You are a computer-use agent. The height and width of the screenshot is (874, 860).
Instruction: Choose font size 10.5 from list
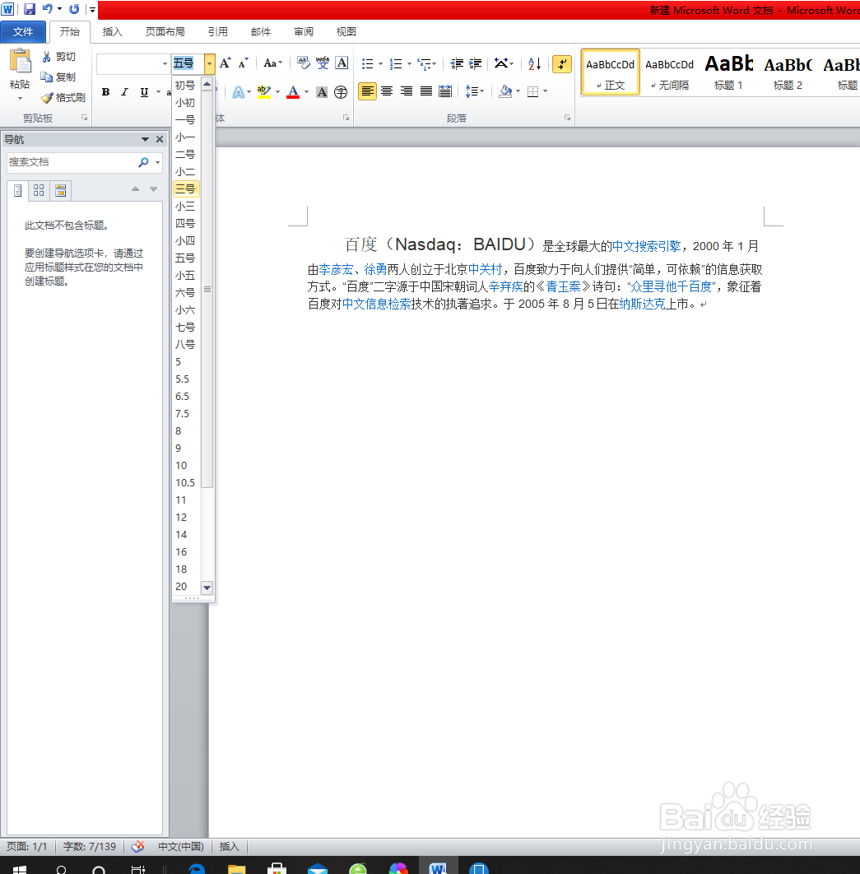(x=186, y=483)
